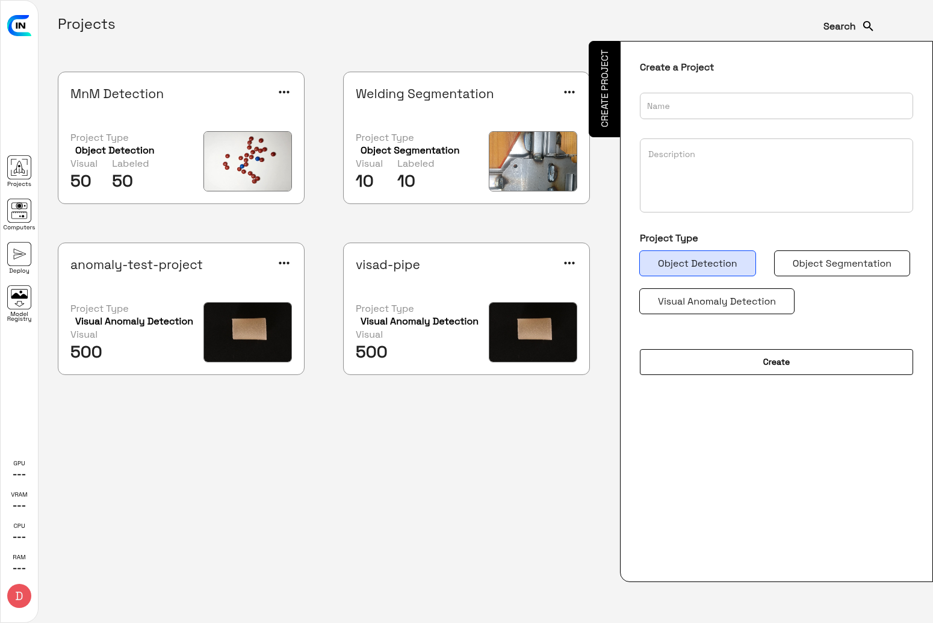Open options menu for Welding Segmentation project
Screen dimensions: 933x623
(x=569, y=92)
